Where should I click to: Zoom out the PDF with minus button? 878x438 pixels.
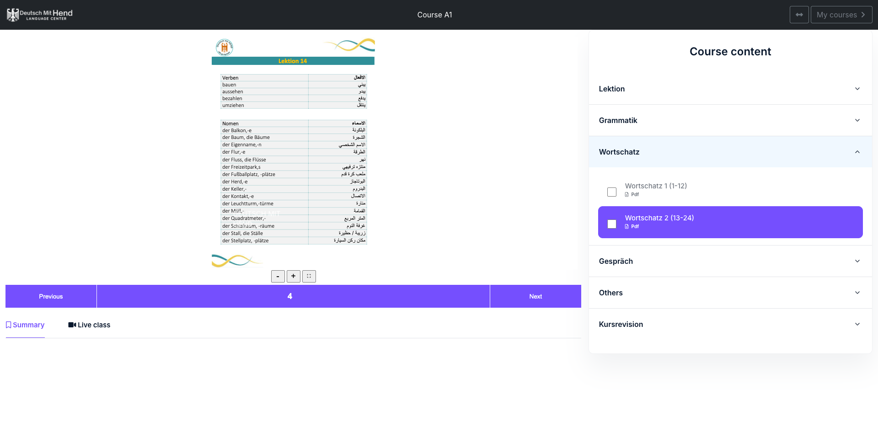pyautogui.click(x=278, y=276)
